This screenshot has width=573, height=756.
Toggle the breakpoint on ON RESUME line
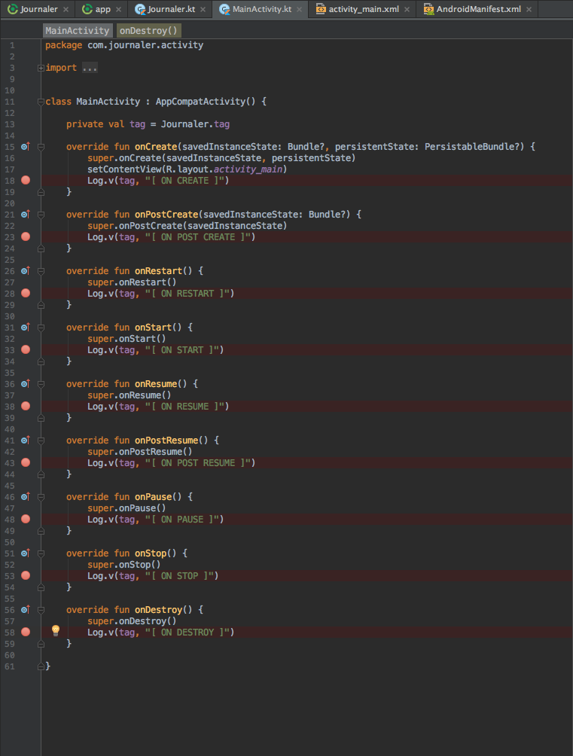(x=26, y=406)
